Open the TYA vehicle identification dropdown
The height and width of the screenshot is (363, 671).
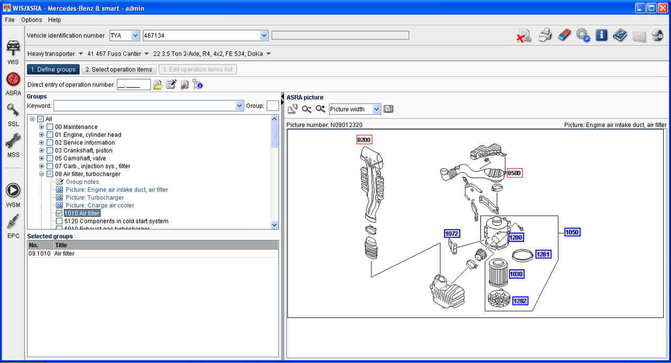tap(135, 36)
